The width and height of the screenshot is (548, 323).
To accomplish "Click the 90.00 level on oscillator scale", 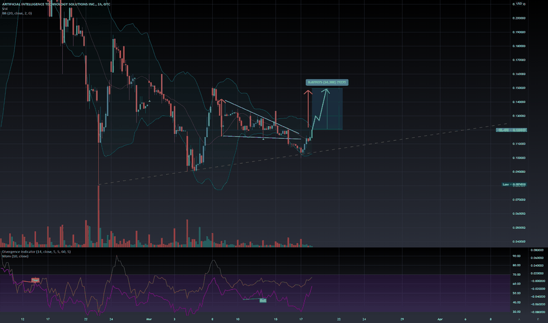I will (x=517, y=256).
